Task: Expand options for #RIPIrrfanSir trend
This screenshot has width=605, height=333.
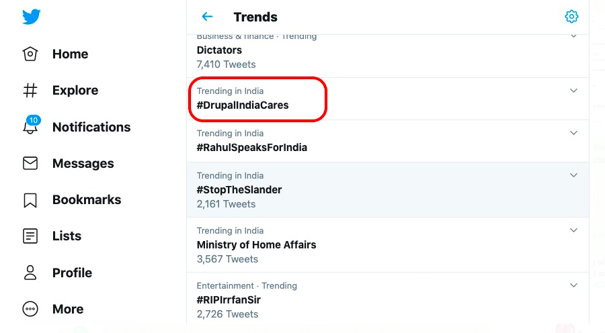Action: (573, 285)
